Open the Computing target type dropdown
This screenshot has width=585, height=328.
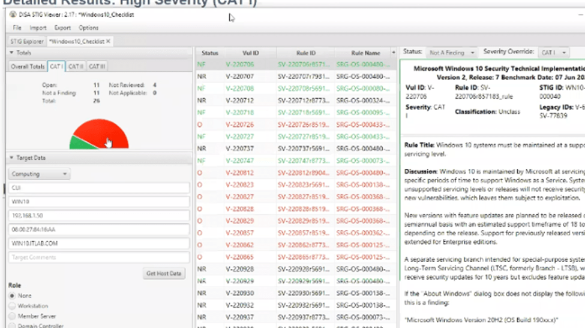[39, 174]
